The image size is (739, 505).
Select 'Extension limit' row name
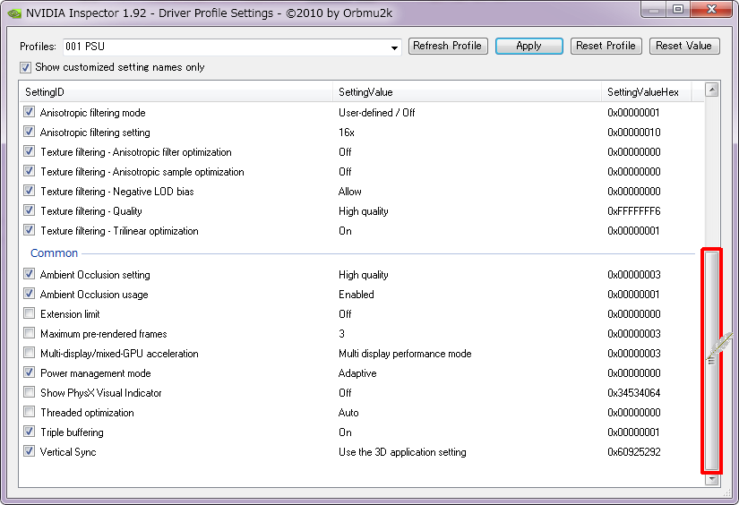point(70,314)
